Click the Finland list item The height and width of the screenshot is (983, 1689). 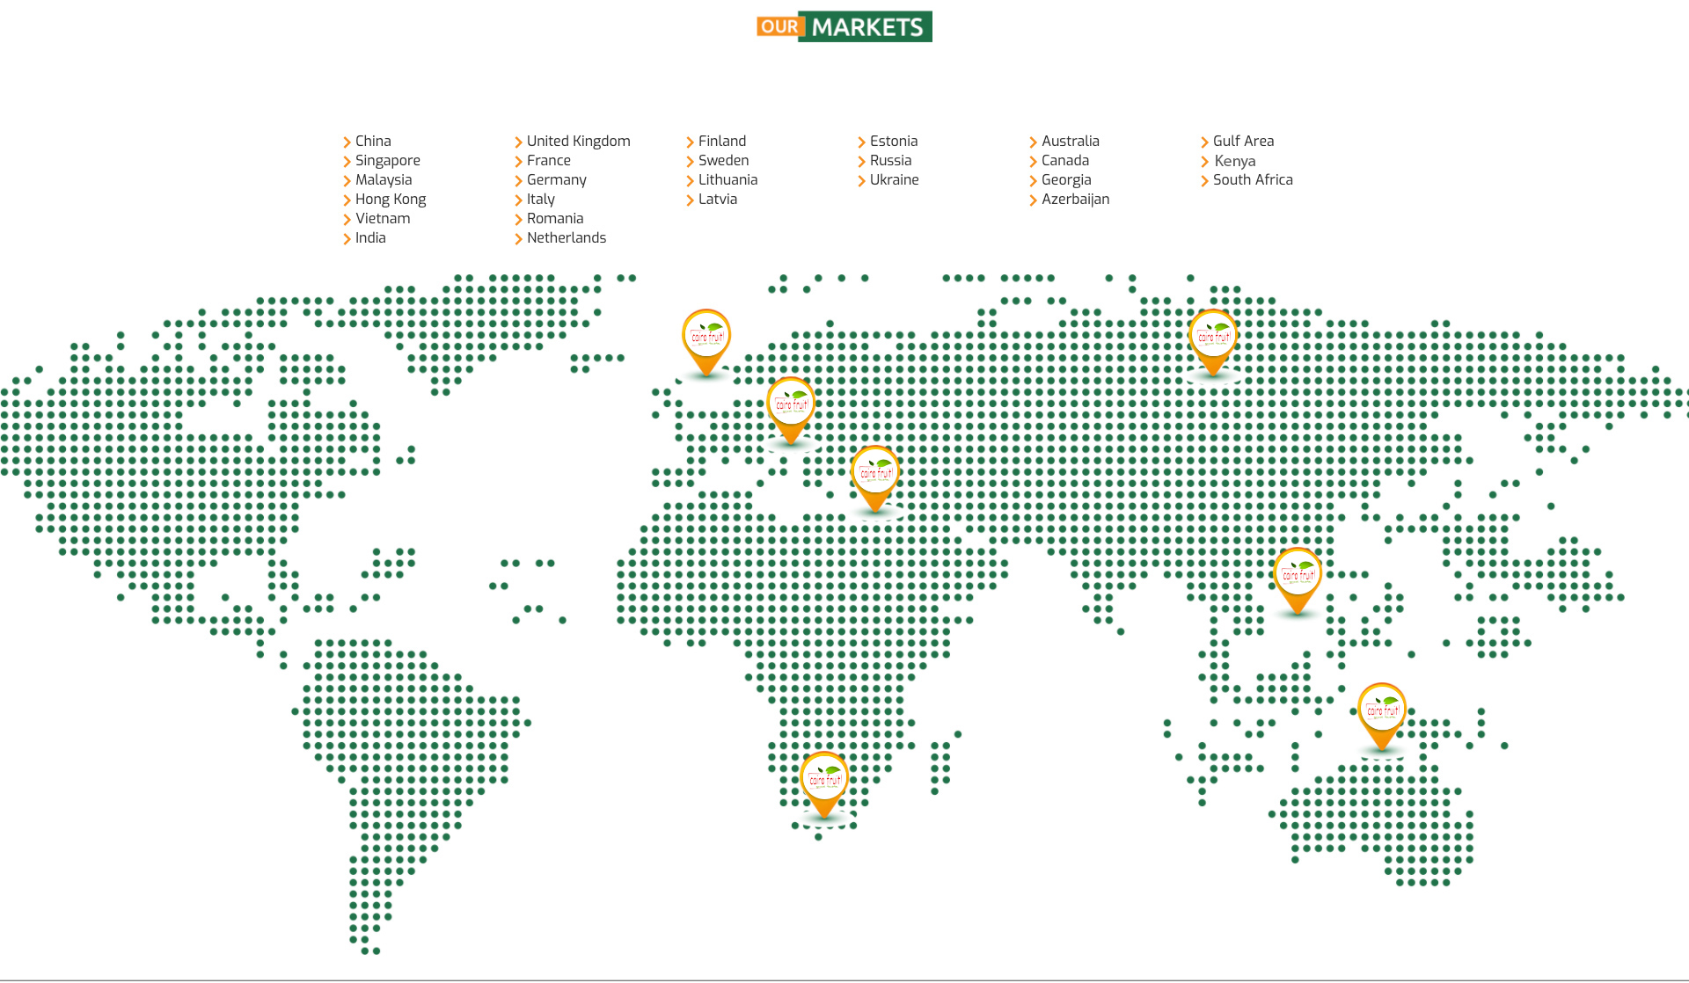[721, 141]
